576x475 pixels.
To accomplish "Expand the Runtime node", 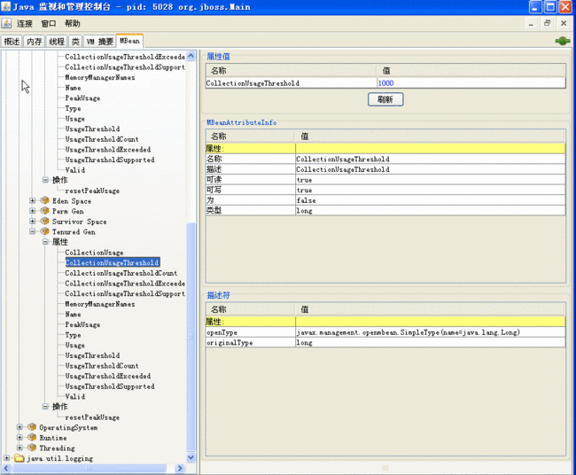I will click(19, 438).
